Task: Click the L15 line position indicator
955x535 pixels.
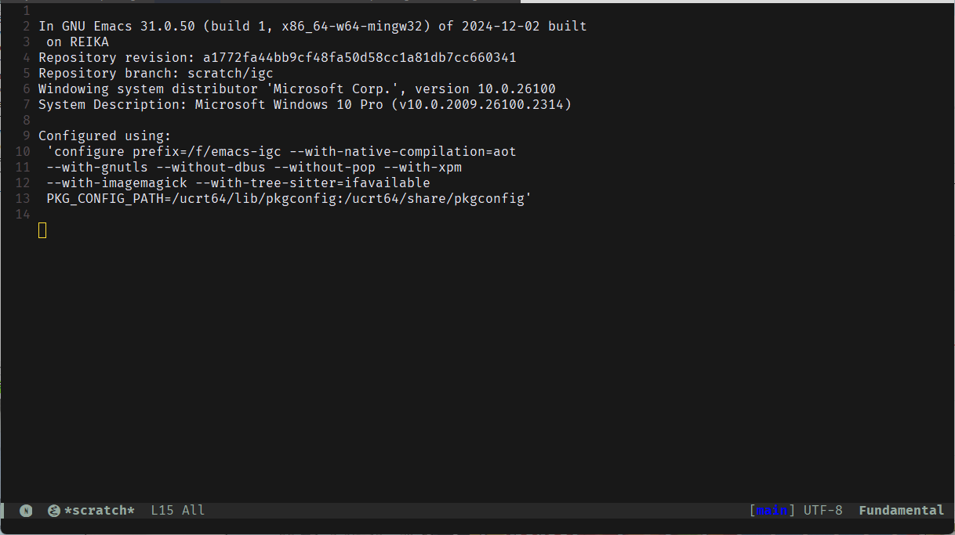Action: [162, 511]
